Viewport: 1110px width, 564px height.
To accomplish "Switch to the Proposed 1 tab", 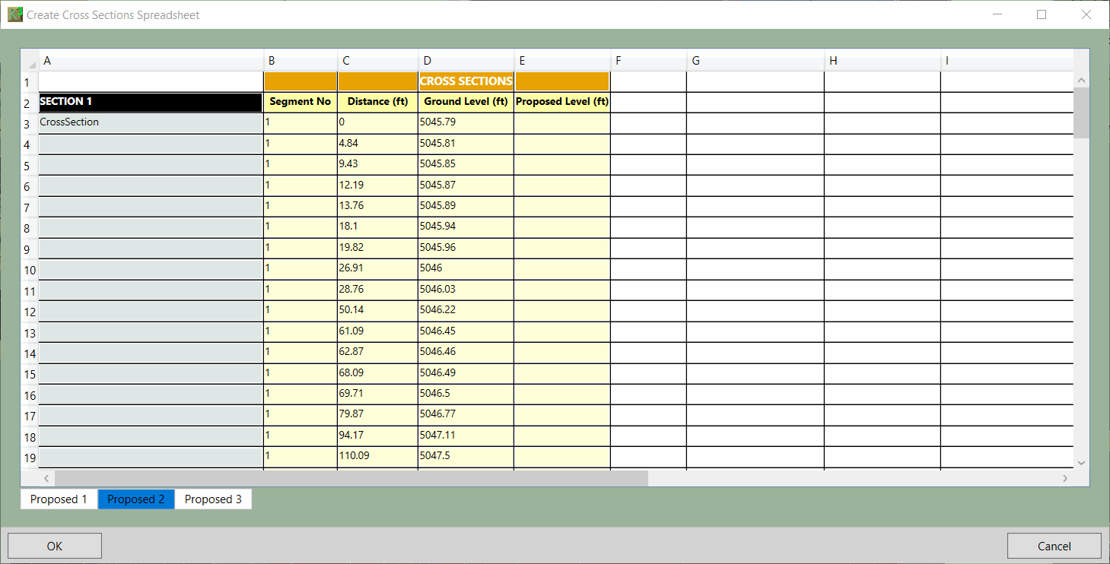I will (59, 499).
